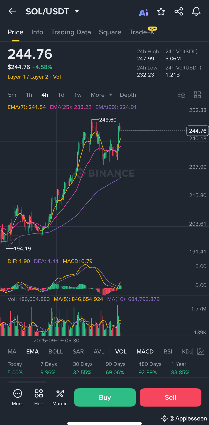Viewport: 209px width, 425px height.
Task: Open Margin trading icon
Action: pyautogui.click(x=60, y=397)
